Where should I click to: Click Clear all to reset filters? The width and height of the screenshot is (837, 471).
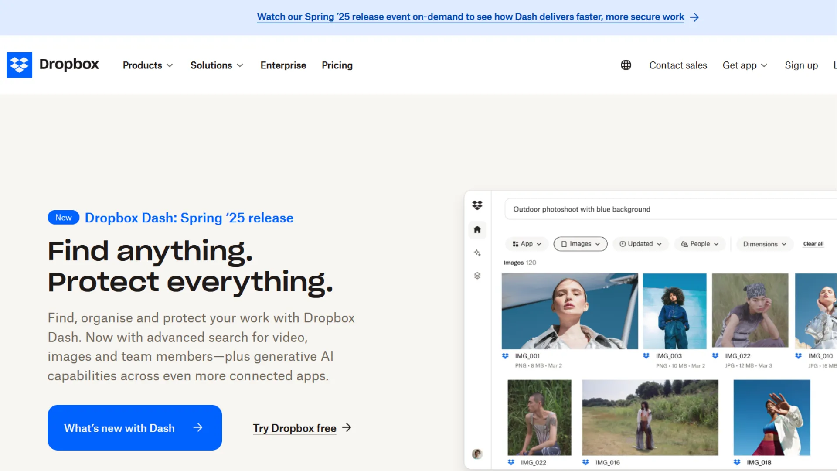(x=813, y=244)
